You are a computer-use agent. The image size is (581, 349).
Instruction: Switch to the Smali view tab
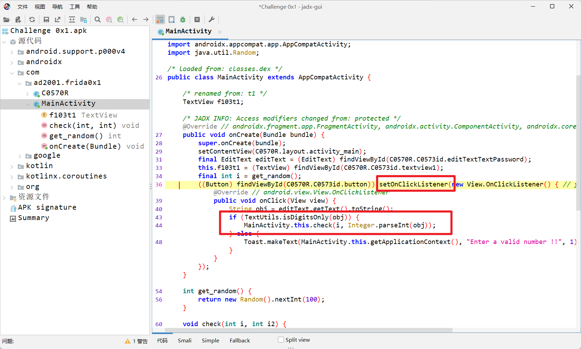click(x=185, y=340)
